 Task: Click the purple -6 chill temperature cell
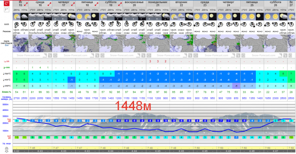click(236, 86)
